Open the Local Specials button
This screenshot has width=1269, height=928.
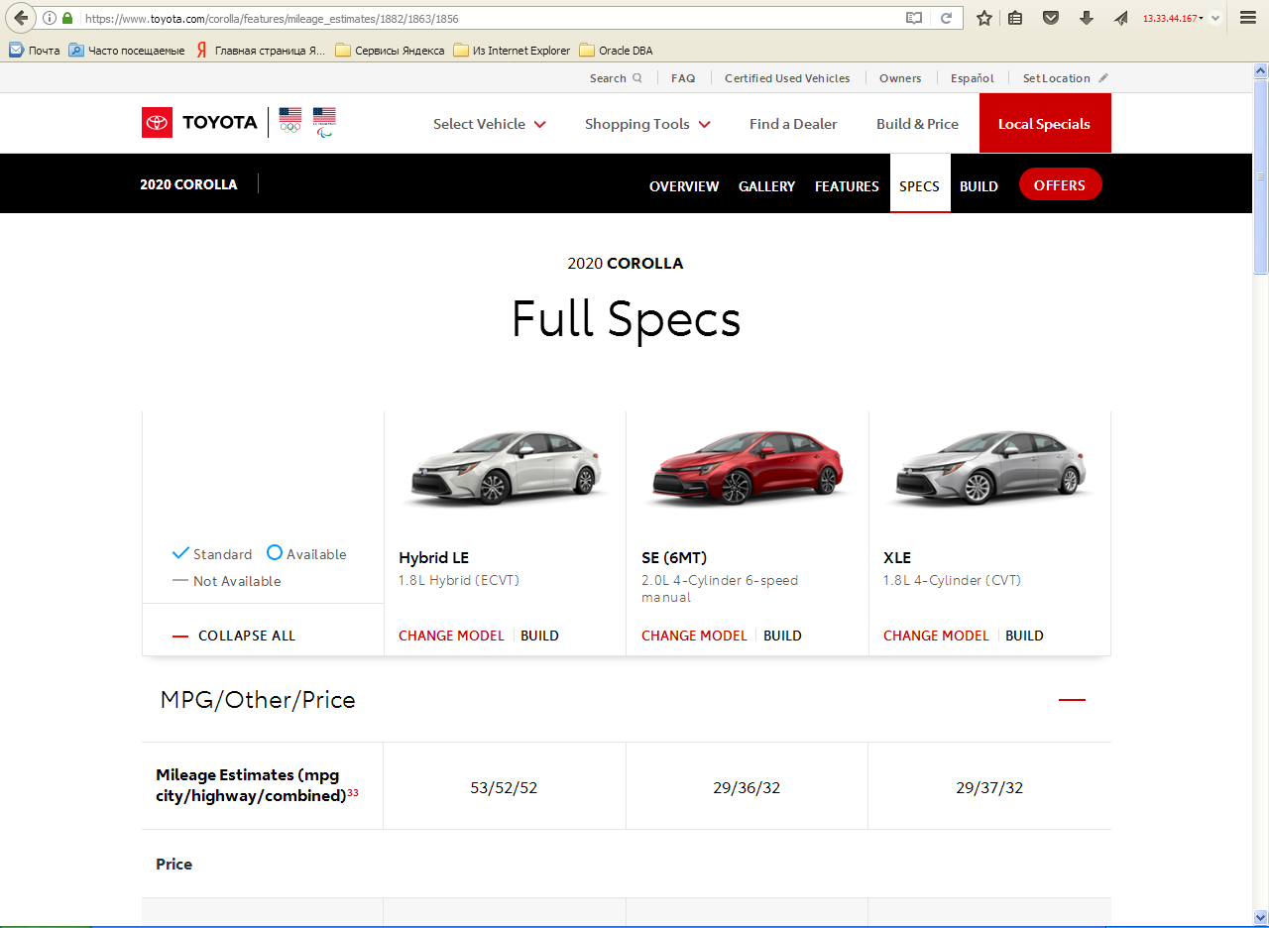pos(1045,123)
